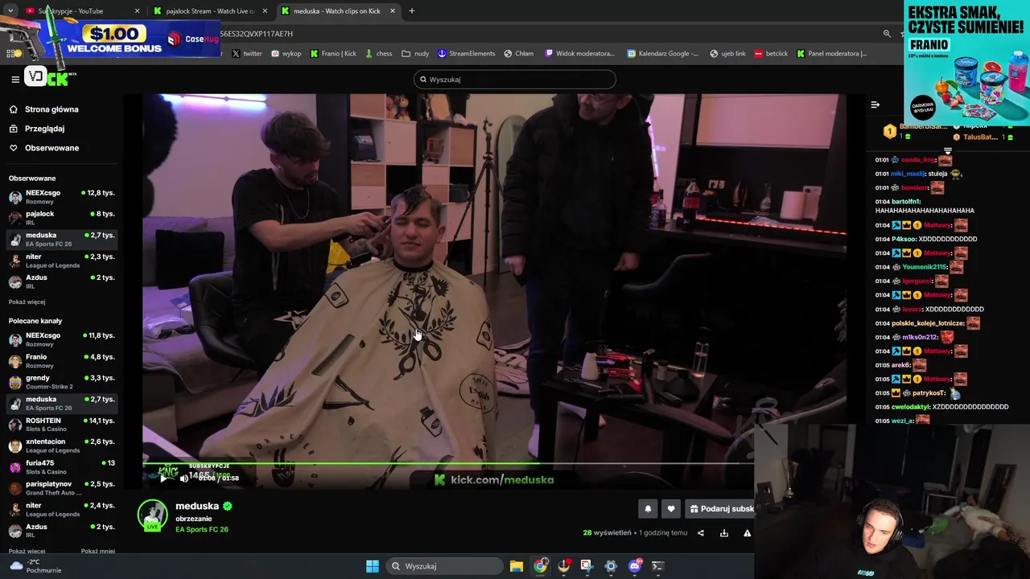
Task: Open Chrome from the taskbar
Action: click(540, 566)
